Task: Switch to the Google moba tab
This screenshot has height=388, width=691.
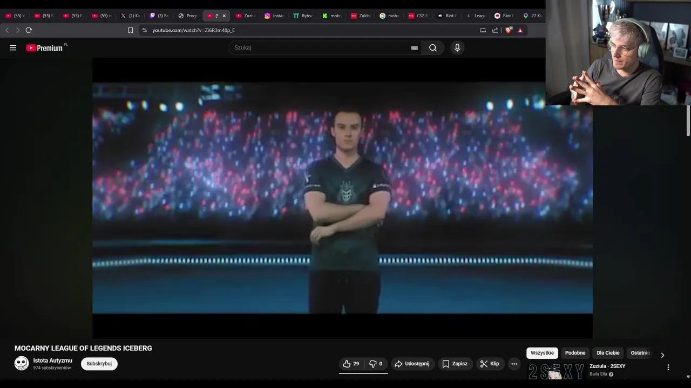Action: pyautogui.click(x=389, y=16)
